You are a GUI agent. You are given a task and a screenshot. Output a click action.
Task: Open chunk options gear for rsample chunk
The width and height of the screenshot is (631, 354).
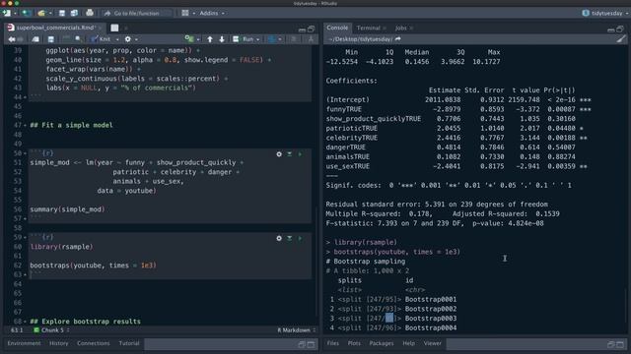point(279,238)
